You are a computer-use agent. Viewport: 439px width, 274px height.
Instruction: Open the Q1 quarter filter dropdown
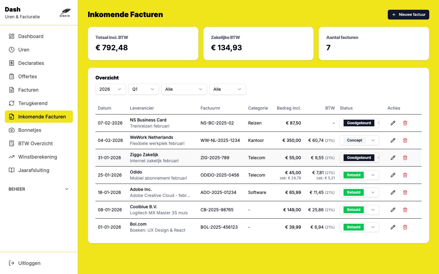click(x=143, y=89)
